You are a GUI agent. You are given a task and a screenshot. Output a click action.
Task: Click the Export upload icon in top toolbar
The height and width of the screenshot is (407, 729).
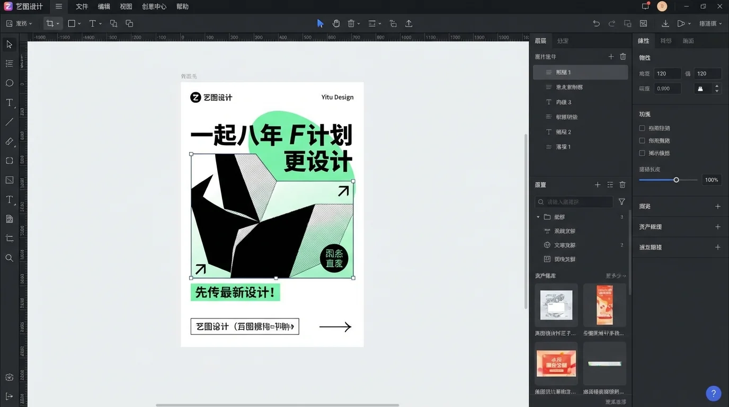[408, 23]
